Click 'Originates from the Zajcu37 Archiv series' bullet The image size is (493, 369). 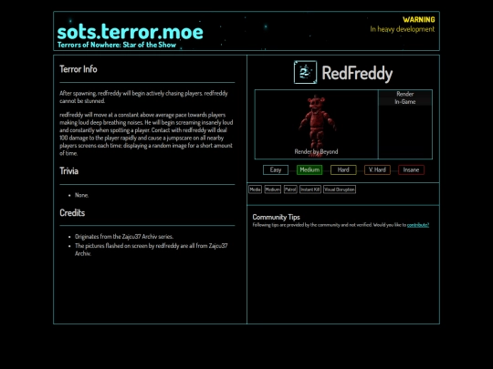point(124,237)
